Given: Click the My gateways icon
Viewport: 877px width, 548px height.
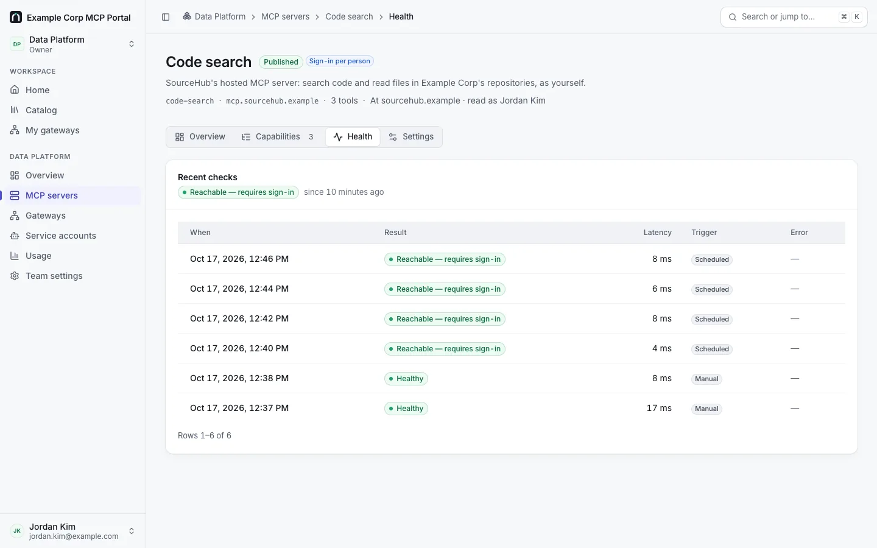Looking at the screenshot, I should [x=15, y=130].
